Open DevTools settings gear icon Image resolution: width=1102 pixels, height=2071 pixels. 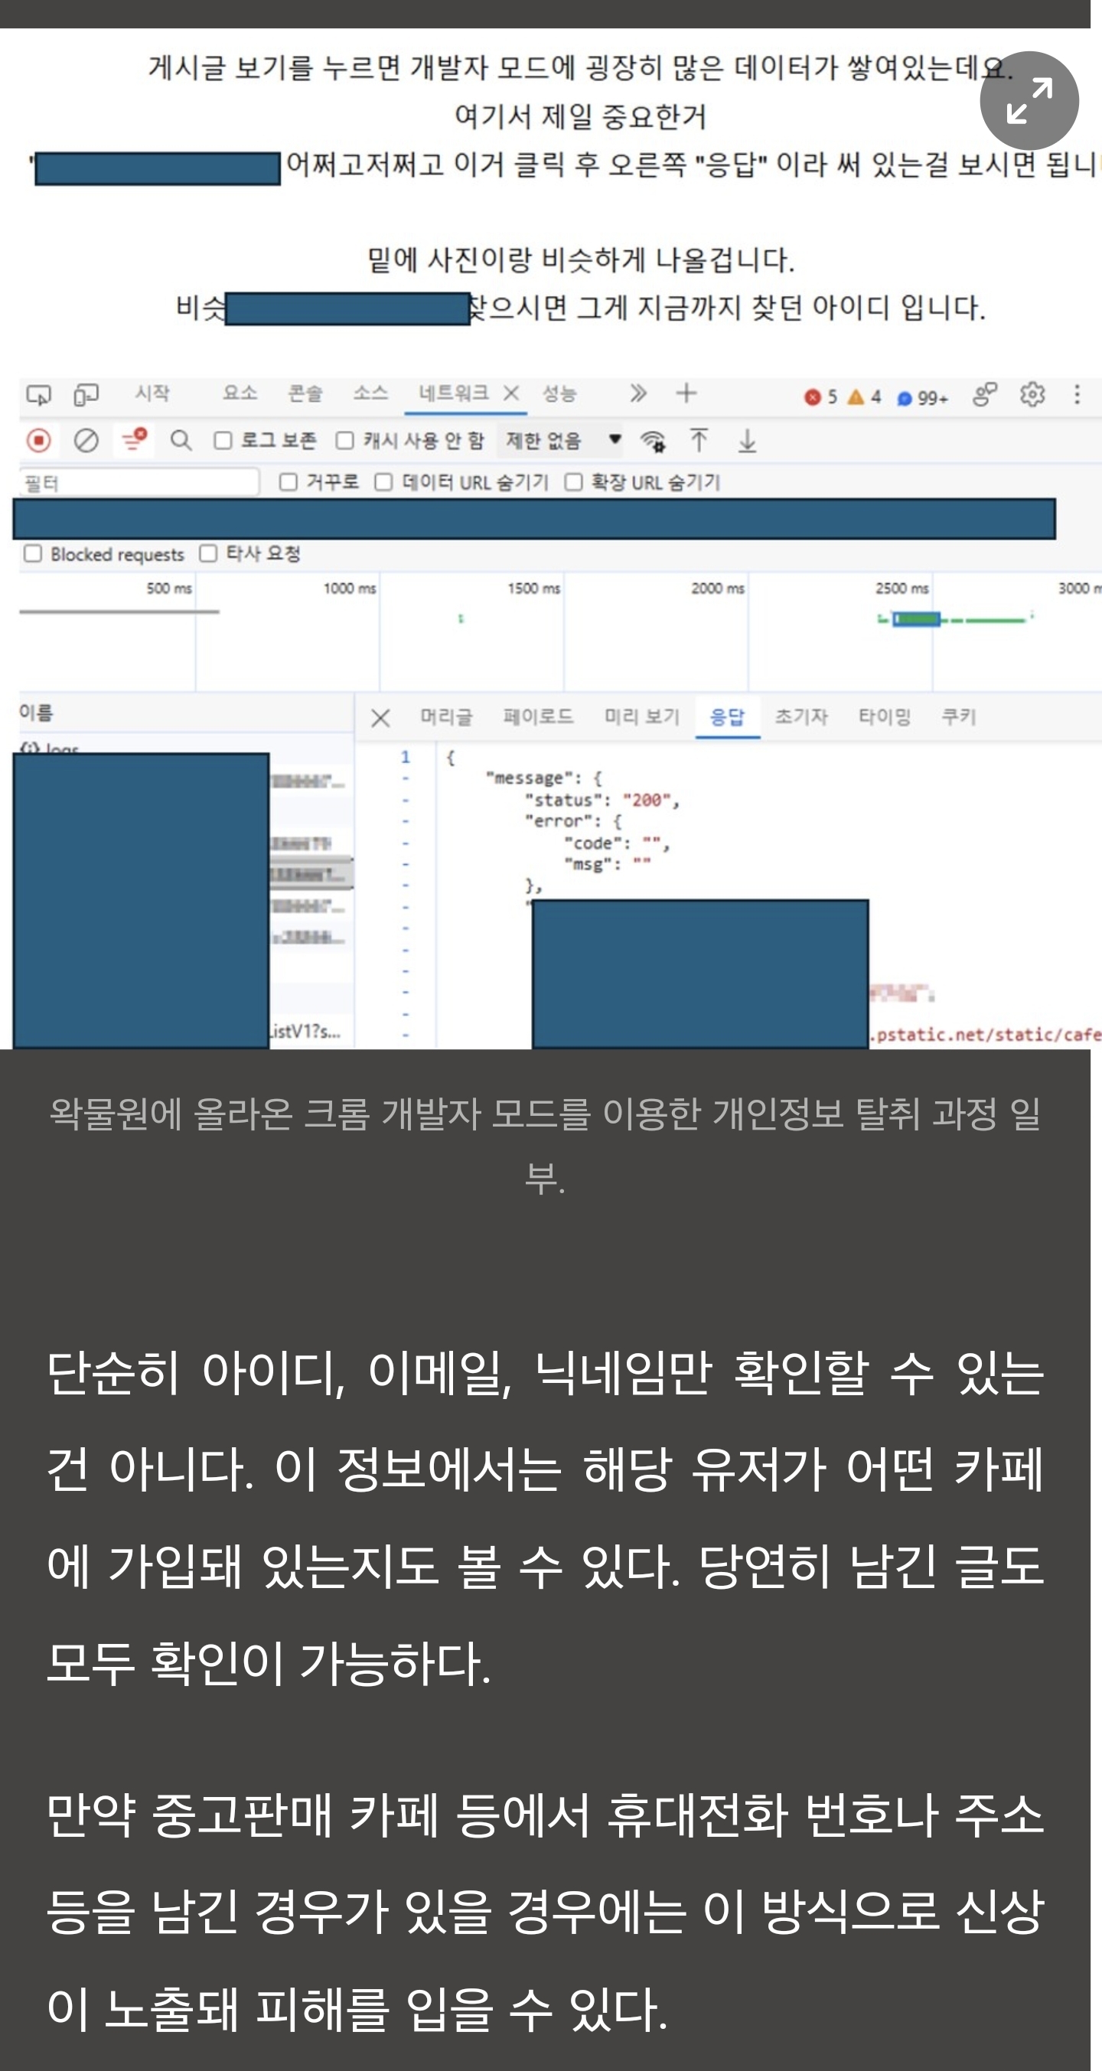coord(1032,395)
